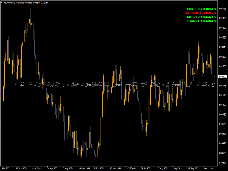Click the 0.94715 price scale label
The image size is (228, 171).
[x=222, y=9]
